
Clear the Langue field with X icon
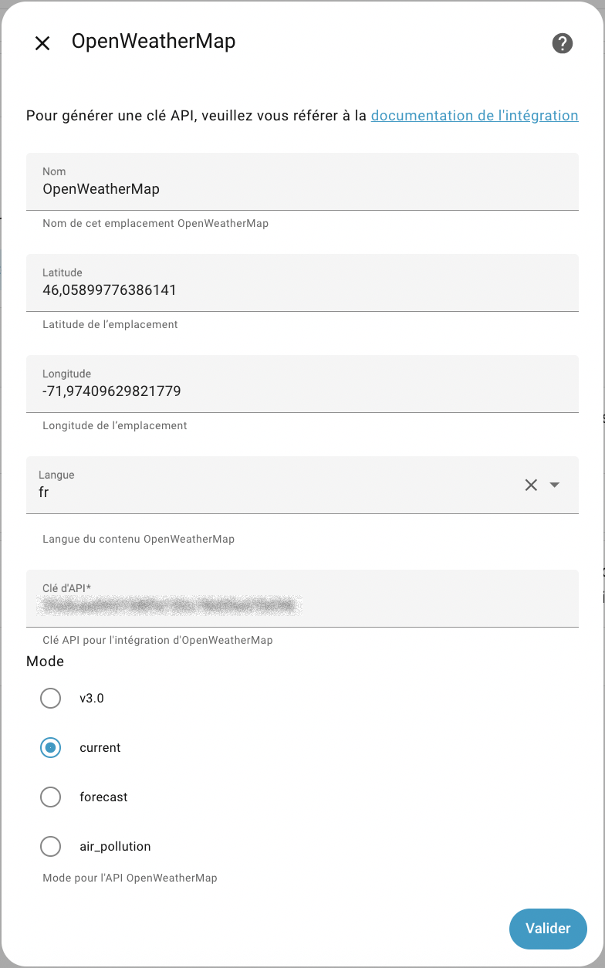(x=531, y=485)
